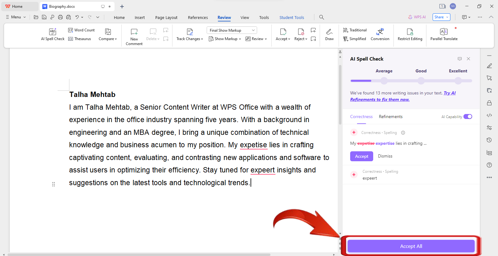Open Restrict Editing
The height and width of the screenshot is (256, 498).
pyautogui.click(x=410, y=34)
